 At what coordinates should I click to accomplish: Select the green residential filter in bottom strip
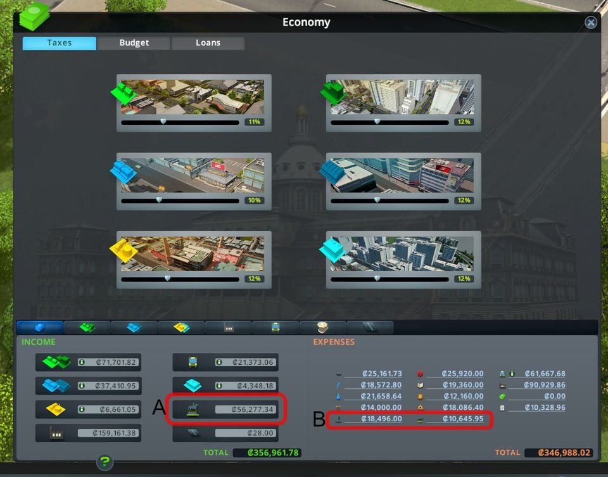click(x=87, y=328)
